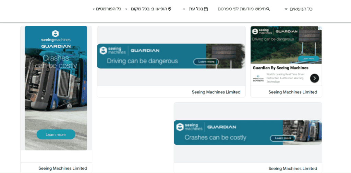The width and height of the screenshot is (351, 173).
Task: Open the הופיעו ב: בכל מקום region dropdown
Action: click(x=148, y=9)
